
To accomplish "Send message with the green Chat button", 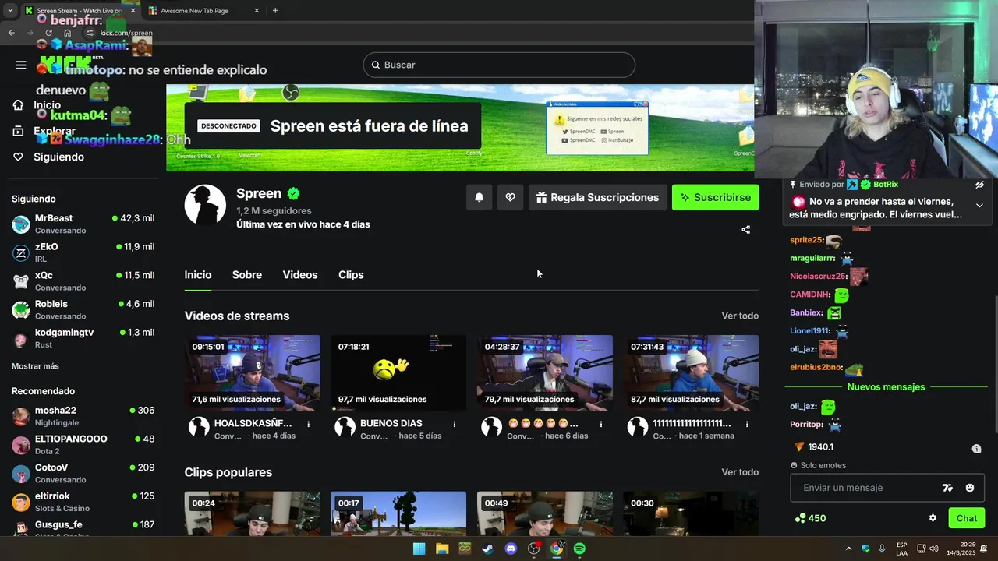I will (x=967, y=518).
